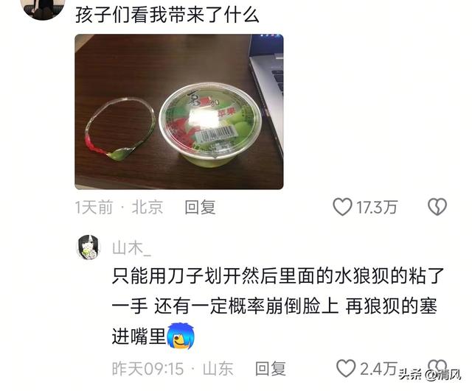472x391 pixels.
Task: Dislike 山木_'s reply with the broken heart
Action: click(x=437, y=367)
